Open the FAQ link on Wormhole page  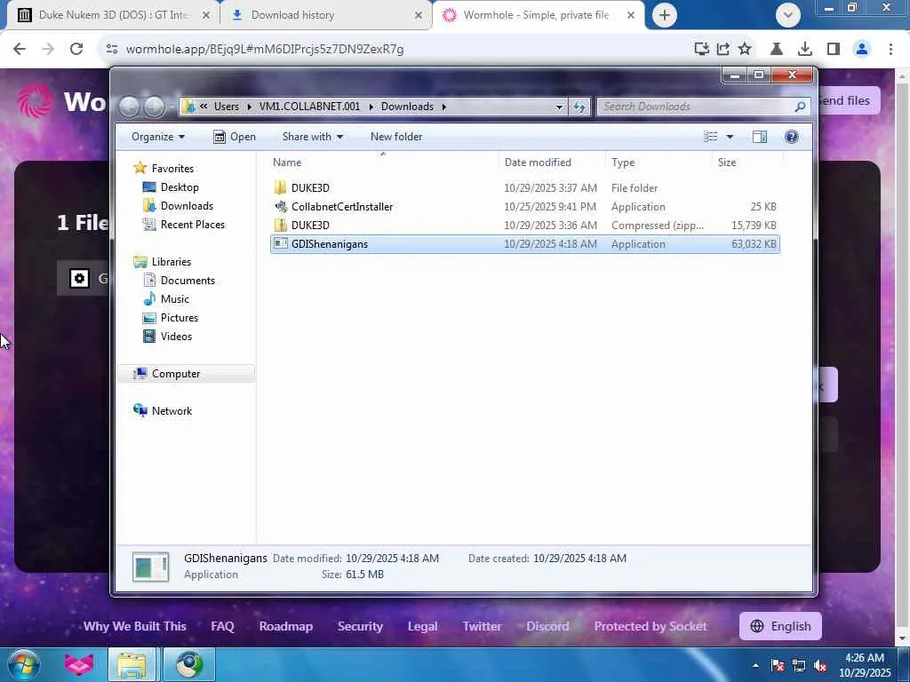click(x=222, y=626)
